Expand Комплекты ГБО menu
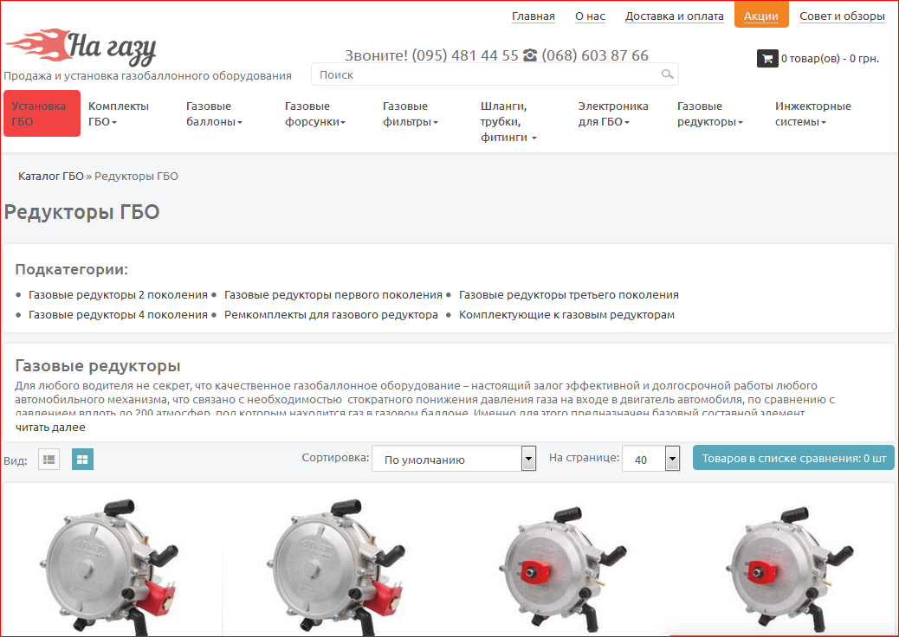This screenshot has width=899, height=637. (x=118, y=114)
